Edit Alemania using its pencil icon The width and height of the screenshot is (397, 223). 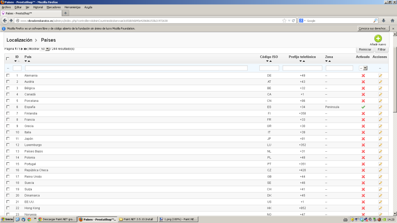pyautogui.click(x=380, y=76)
